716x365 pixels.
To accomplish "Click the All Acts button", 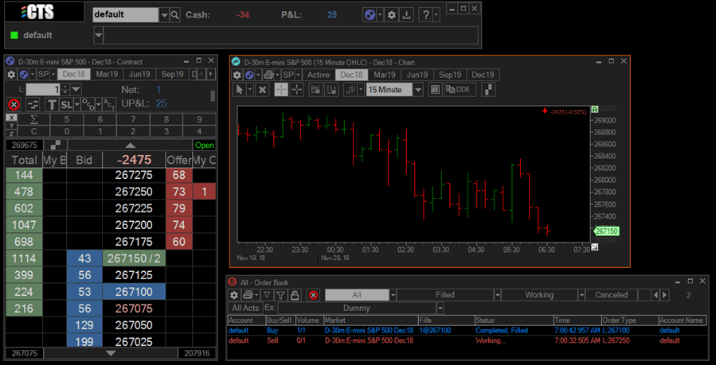I will [x=245, y=308].
